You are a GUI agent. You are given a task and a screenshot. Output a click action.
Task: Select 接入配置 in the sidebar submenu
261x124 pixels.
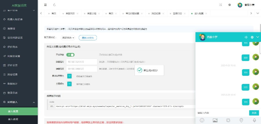point(19,111)
